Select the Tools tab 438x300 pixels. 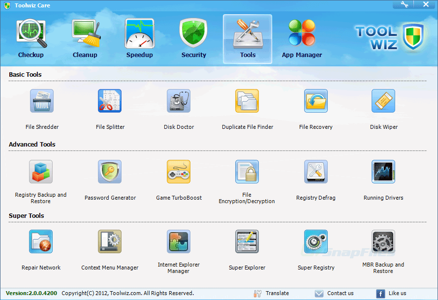point(248,39)
